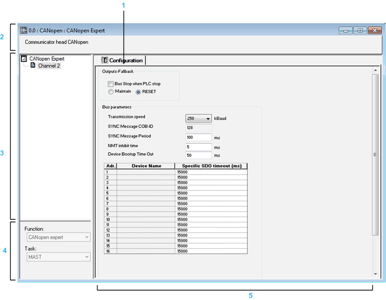This screenshot has width=386, height=300.
Task: Click the CANopen window title icon
Action: 23,30
